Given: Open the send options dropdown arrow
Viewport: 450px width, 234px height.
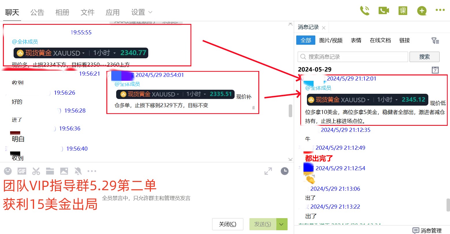Looking at the screenshot, I should (282, 224).
